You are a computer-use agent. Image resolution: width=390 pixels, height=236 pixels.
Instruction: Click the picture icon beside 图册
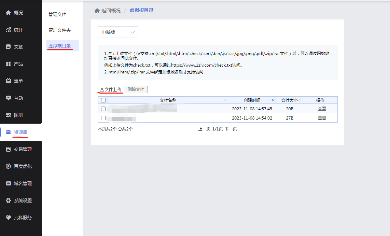click(9, 115)
